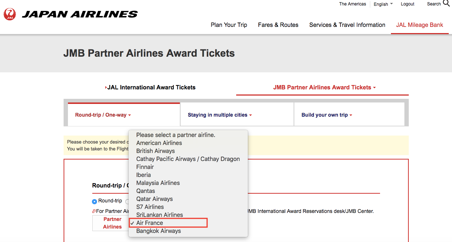Open the JAL Mileage Bank menu
This screenshot has height=242, width=452.
click(x=420, y=25)
